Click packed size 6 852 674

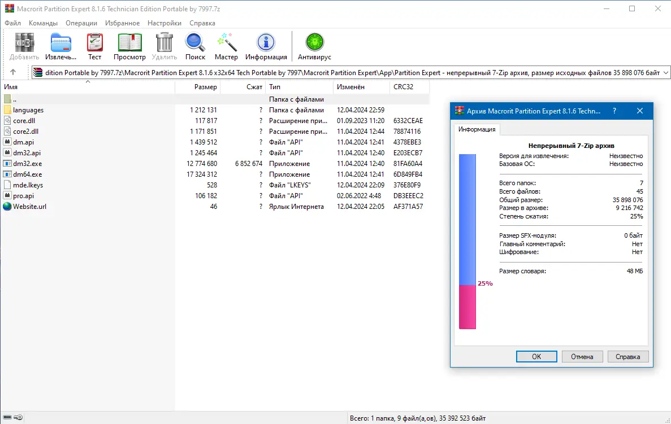click(249, 163)
